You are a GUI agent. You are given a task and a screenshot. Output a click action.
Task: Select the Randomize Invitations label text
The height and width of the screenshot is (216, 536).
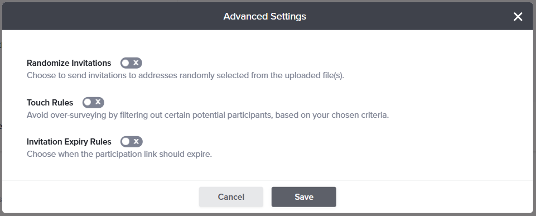[x=69, y=63]
